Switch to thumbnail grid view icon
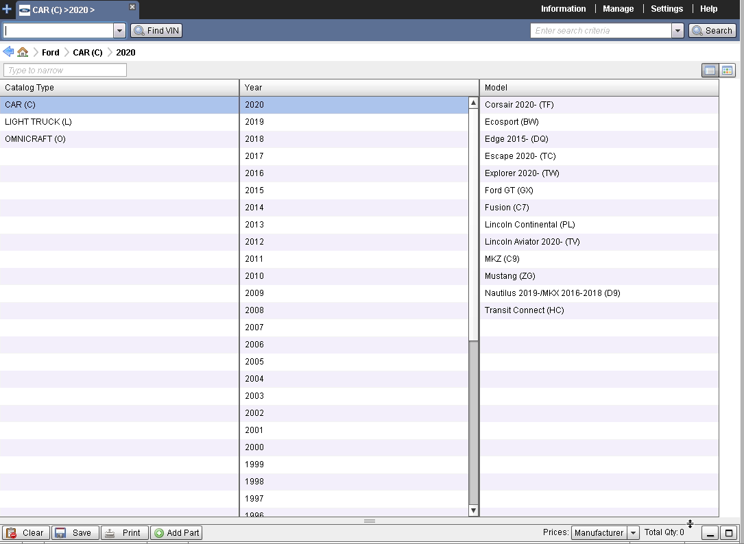Image resolution: width=744 pixels, height=544 pixels. [727, 70]
